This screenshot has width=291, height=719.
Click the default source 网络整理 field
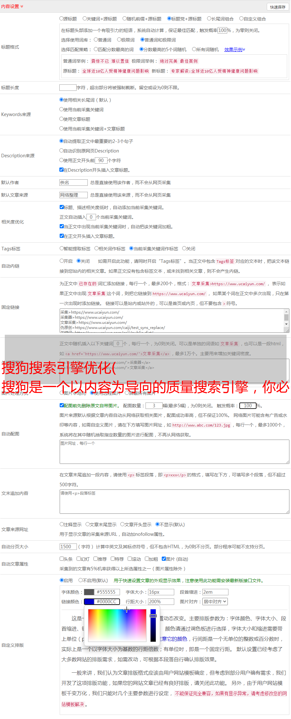[x=73, y=195]
